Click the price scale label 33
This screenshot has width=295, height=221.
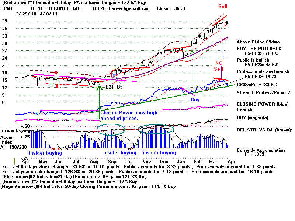4,36
